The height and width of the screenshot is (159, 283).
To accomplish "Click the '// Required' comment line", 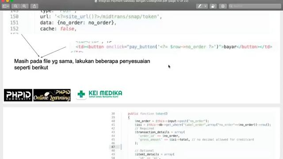I will pos(144,129).
